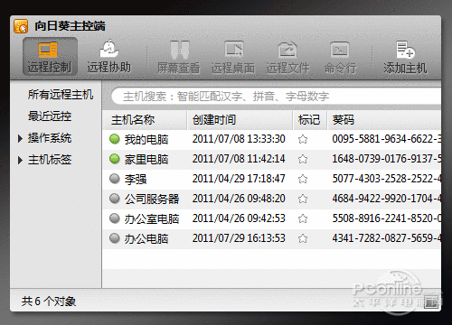Star the 我的电脑 host
The image size is (452, 325).
[x=303, y=139]
